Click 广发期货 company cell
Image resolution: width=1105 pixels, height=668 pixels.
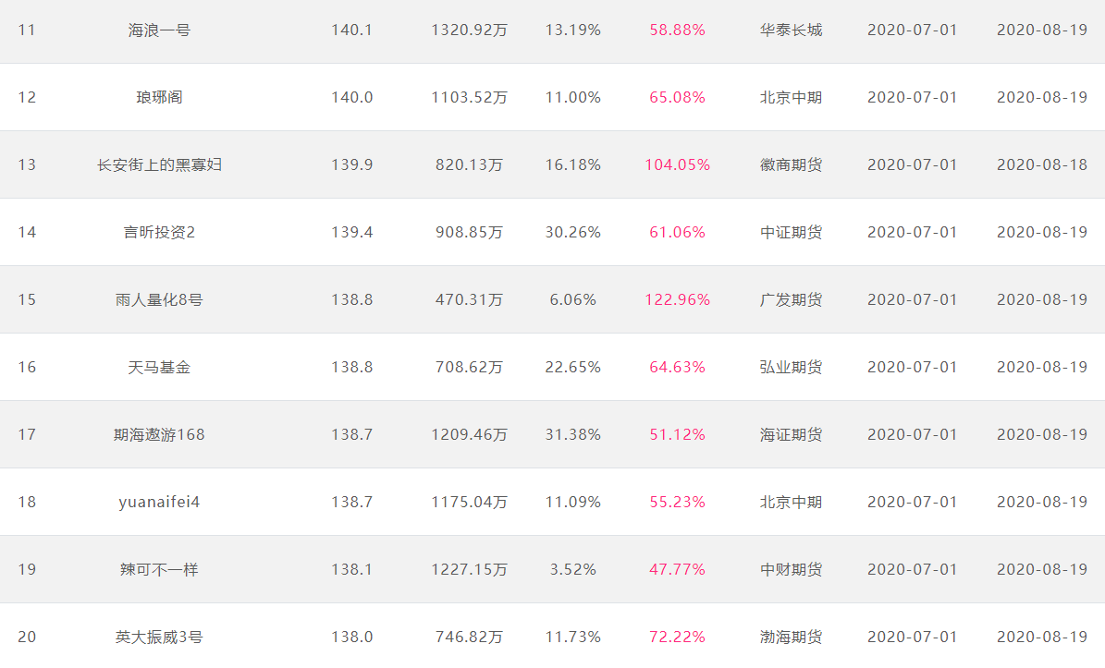(x=791, y=300)
